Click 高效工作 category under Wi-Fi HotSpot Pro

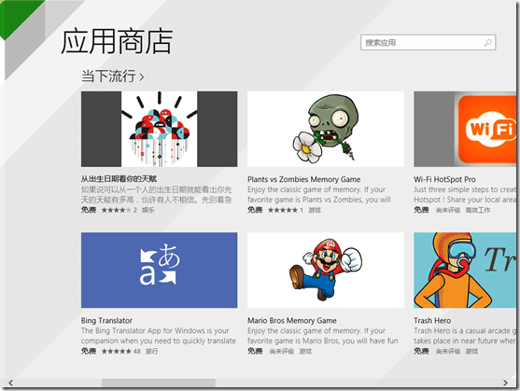[478, 210]
